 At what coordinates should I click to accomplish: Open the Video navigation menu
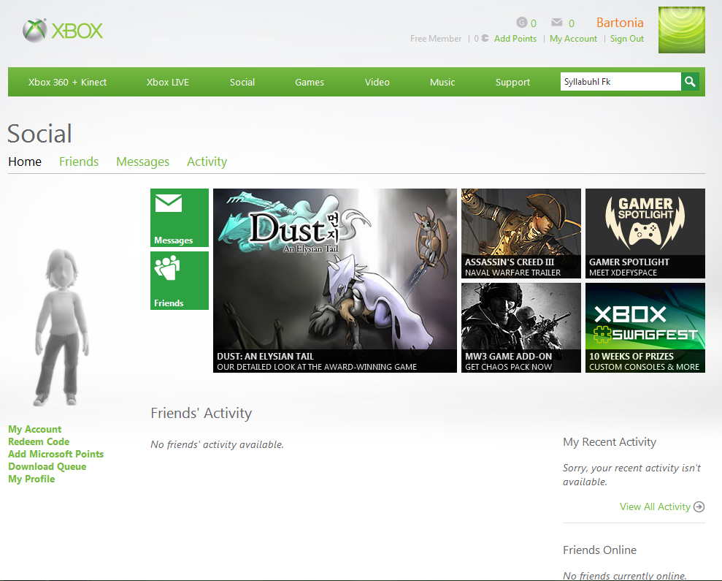pyautogui.click(x=377, y=82)
